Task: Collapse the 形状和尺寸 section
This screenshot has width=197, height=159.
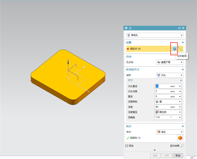Action: coord(183,69)
